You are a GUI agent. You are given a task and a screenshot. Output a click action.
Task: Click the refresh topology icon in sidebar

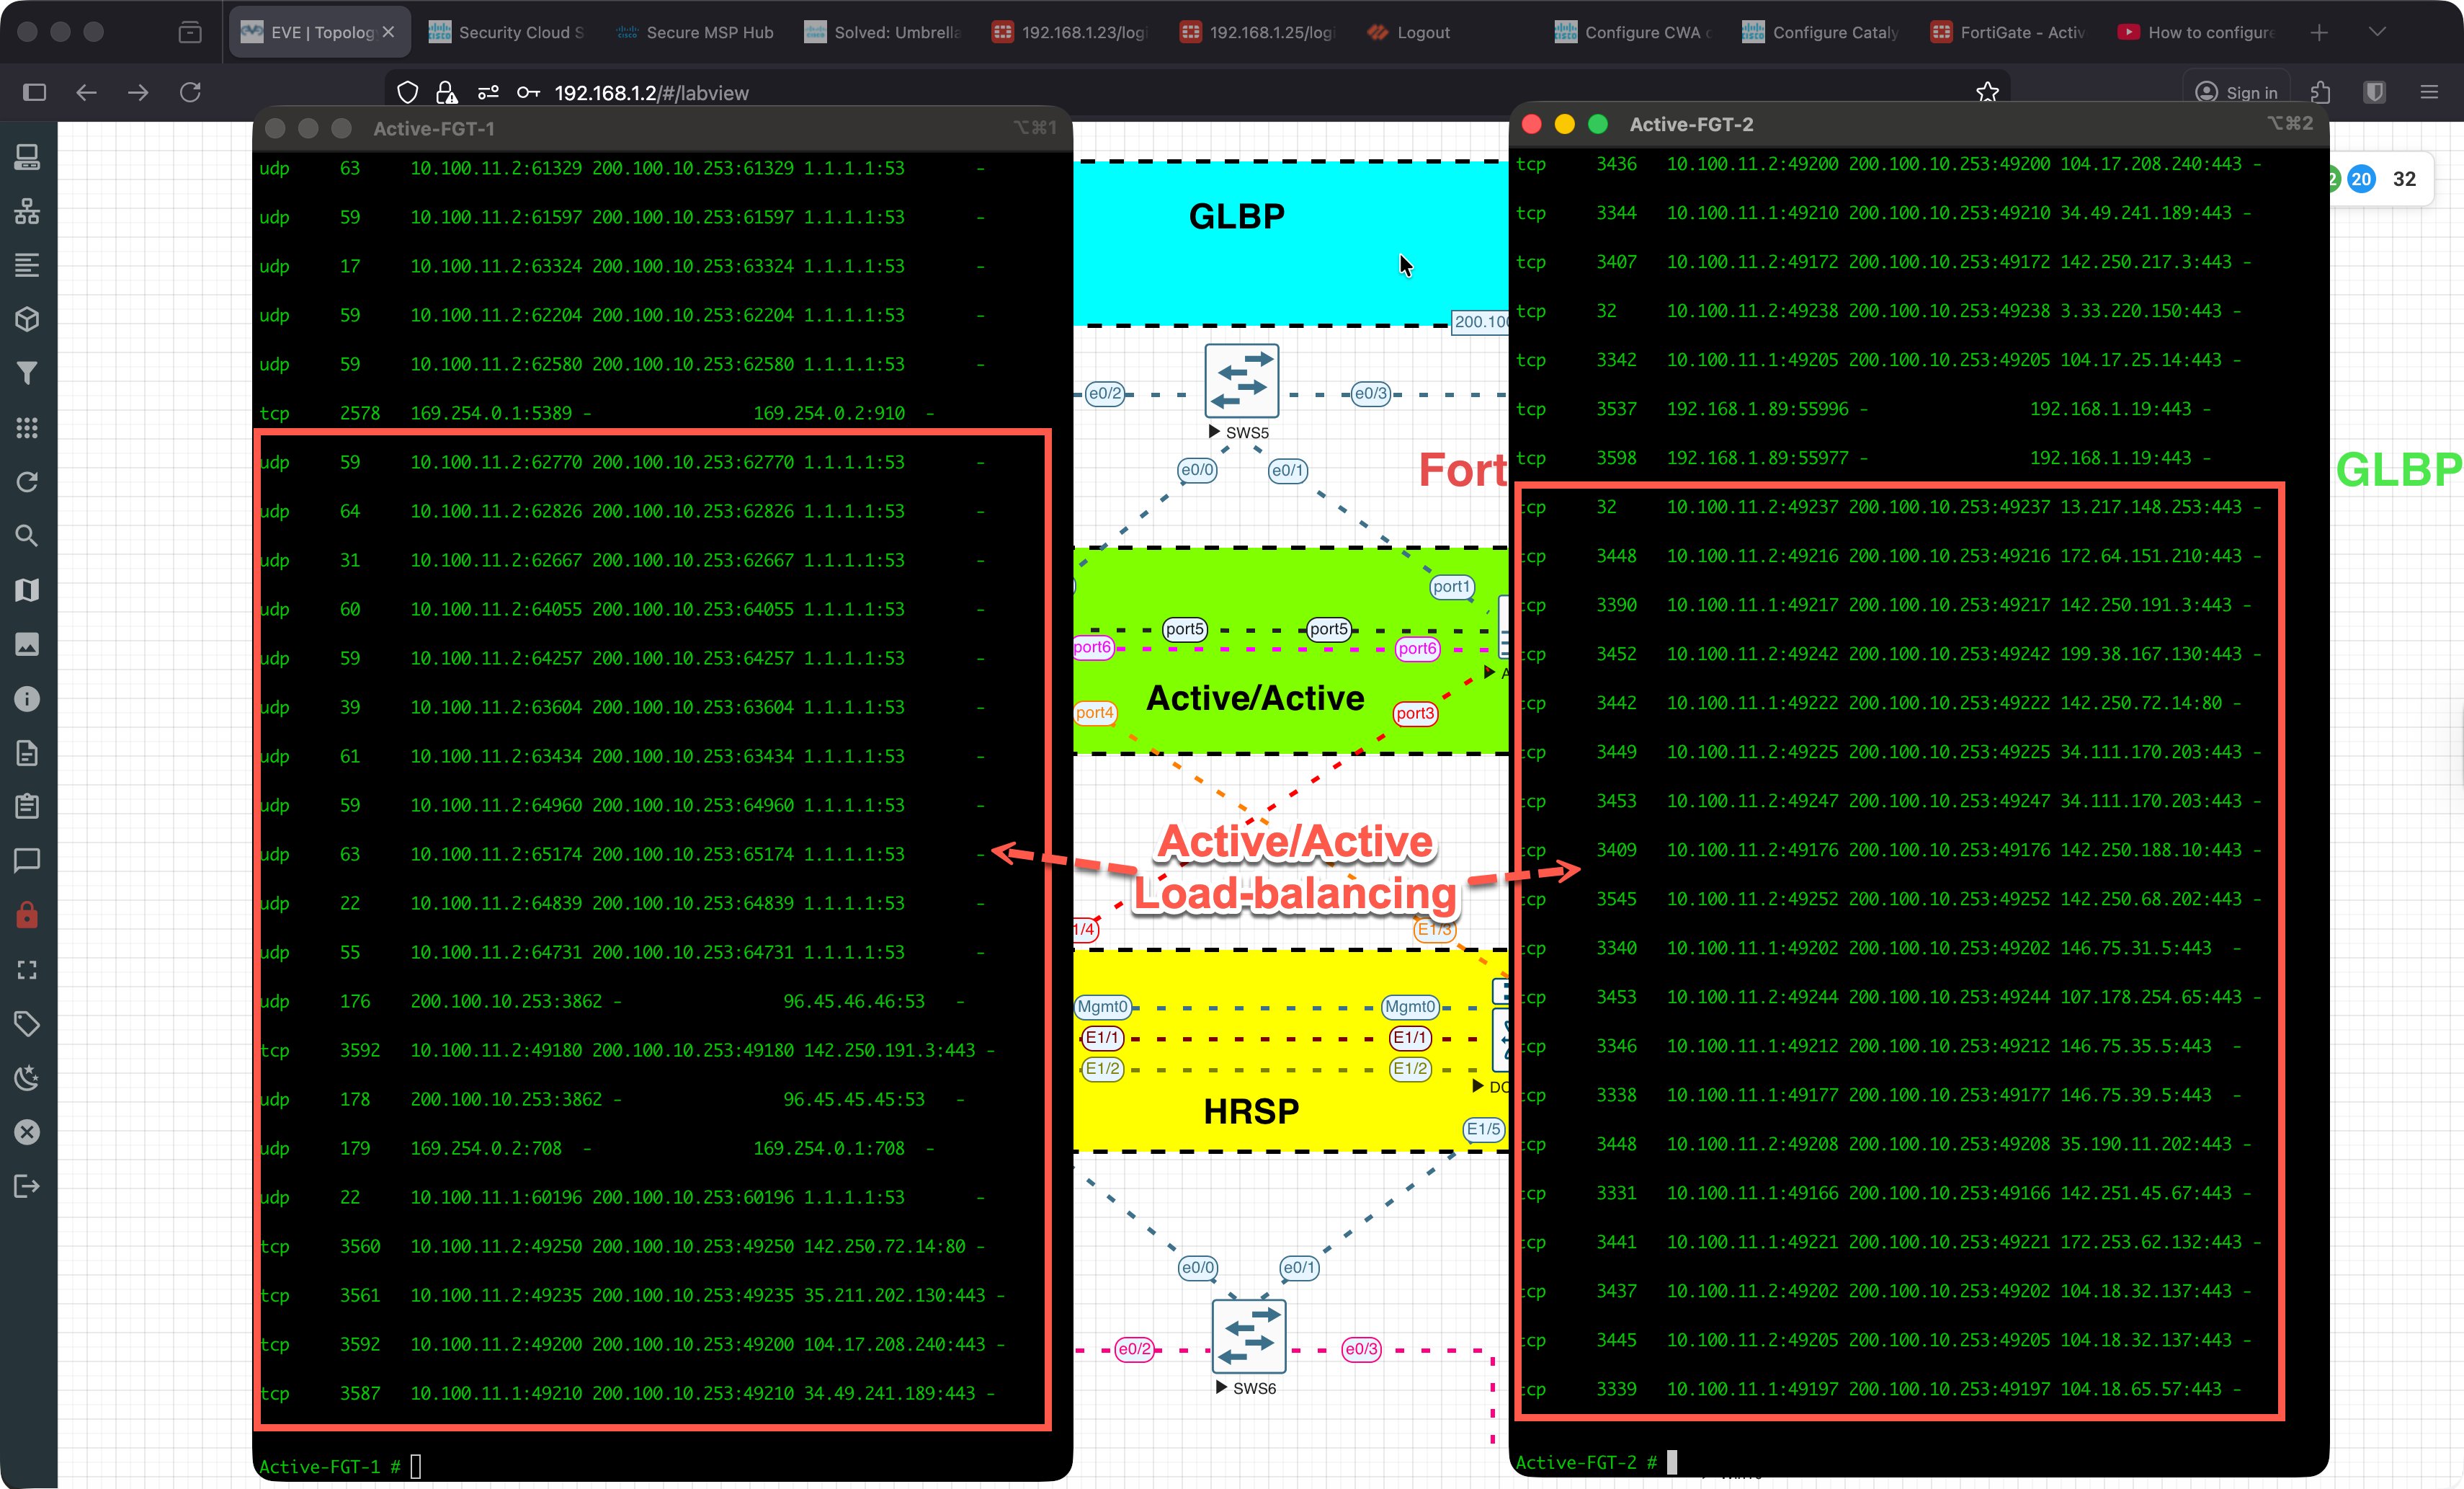[27, 481]
